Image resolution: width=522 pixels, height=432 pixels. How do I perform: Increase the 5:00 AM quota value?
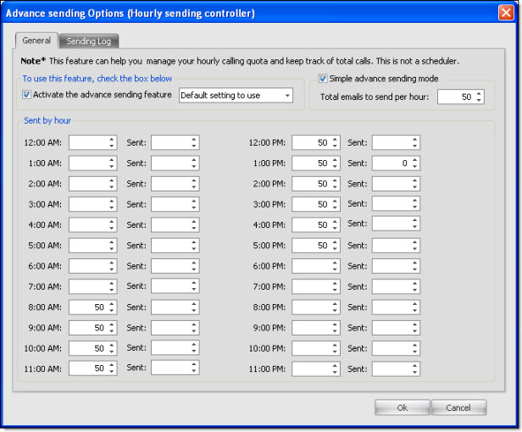pos(112,242)
